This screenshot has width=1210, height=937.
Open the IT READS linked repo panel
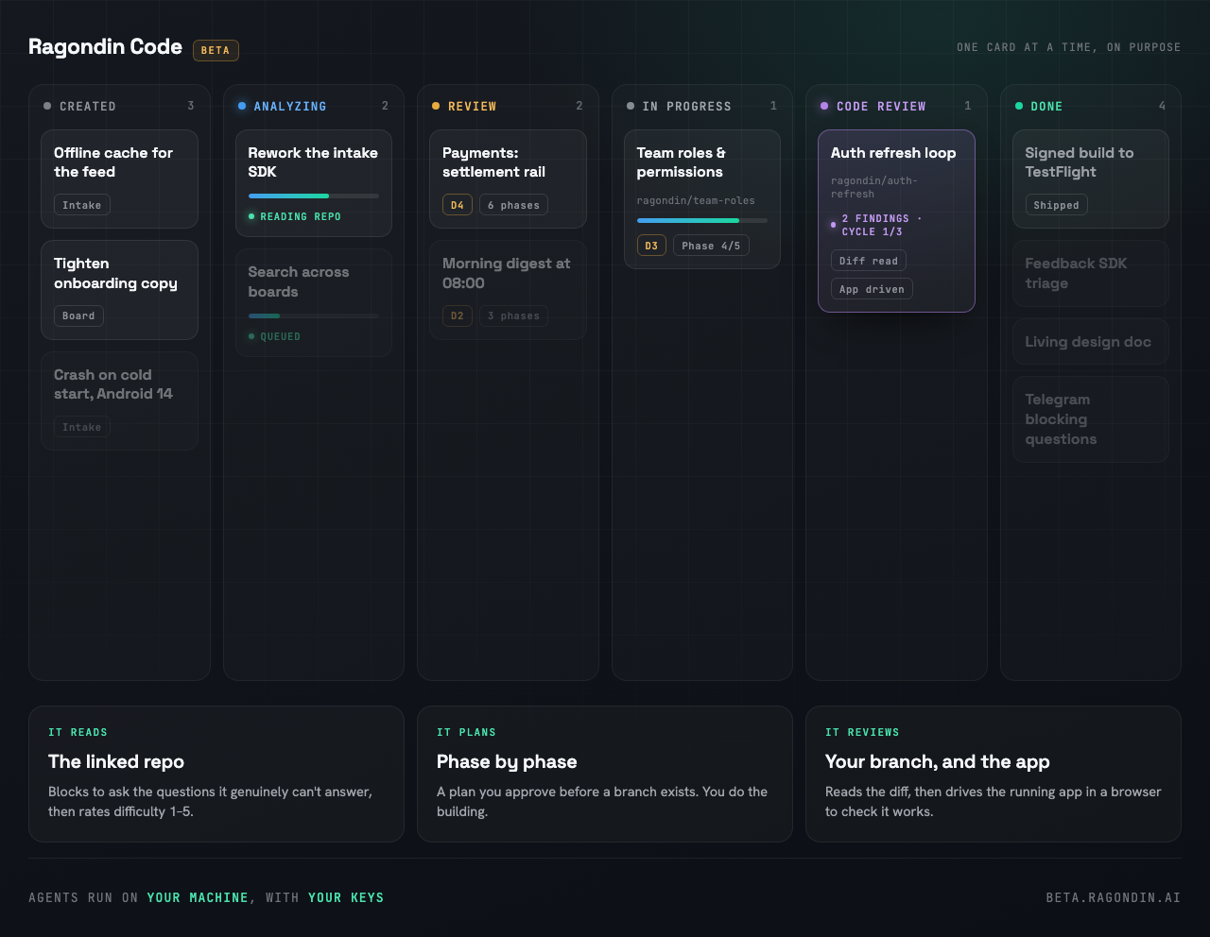click(x=216, y=774)
